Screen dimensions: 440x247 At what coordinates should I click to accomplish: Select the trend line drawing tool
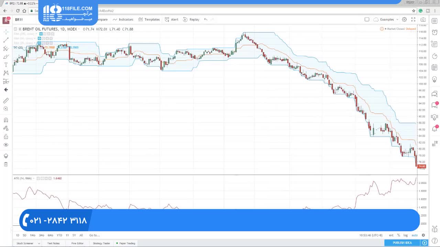(6, 40)
